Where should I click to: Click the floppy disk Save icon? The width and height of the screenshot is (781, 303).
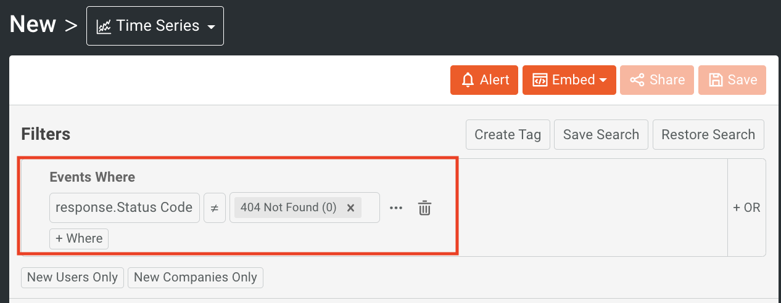pyautogui.click(x=716, y=80)
